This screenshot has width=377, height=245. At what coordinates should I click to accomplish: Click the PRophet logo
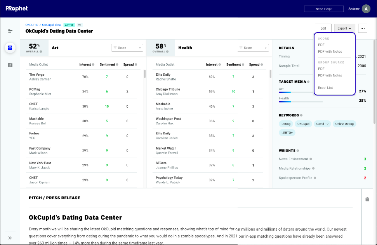pos(17,9)
